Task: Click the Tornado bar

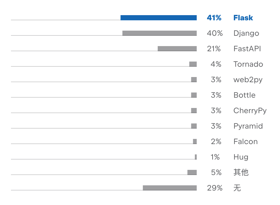Action: [193, 64]
